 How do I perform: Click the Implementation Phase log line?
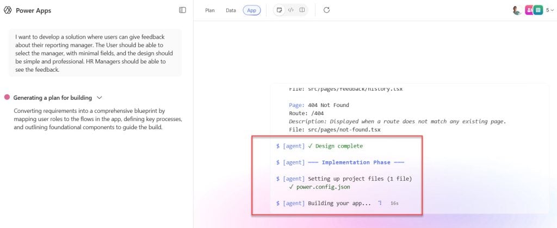pos(340,162)
